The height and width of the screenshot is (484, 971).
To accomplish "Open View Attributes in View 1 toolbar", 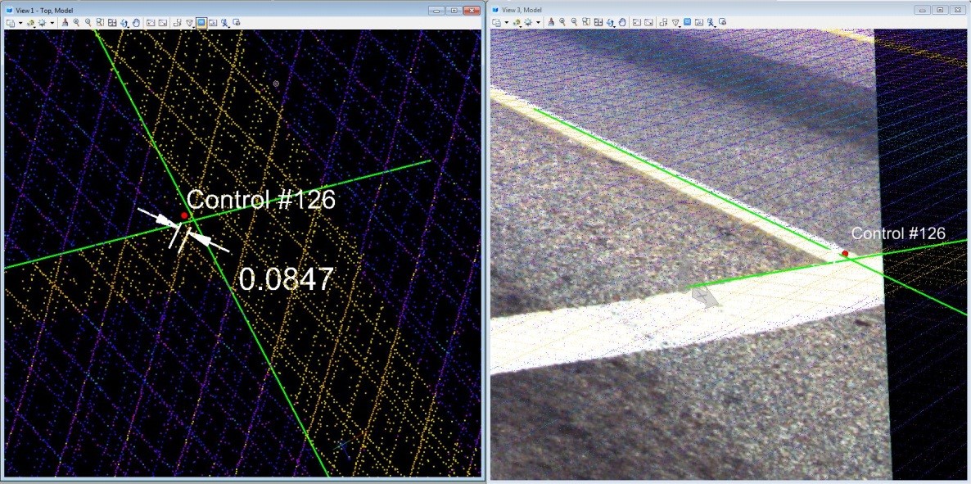I will (11, 23).
